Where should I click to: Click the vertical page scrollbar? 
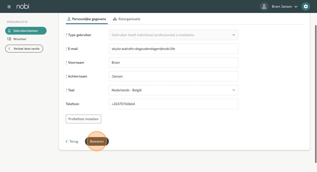[316, 93]
